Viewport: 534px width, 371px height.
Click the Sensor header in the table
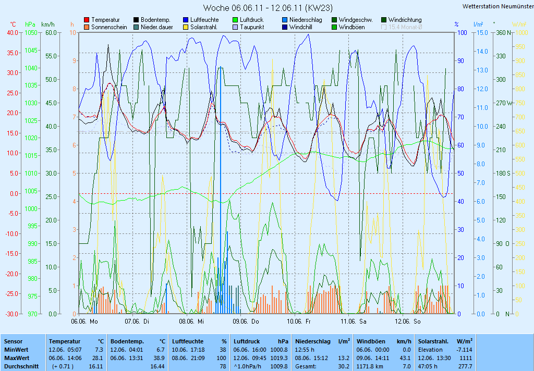(x=13, y=341)
